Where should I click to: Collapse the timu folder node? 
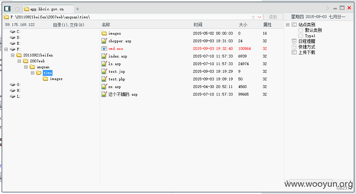(32, 73)
